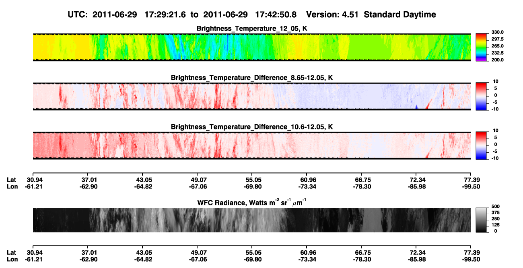Click latitude '72.34' on the axis above WFC Radiance

(418, 180)
